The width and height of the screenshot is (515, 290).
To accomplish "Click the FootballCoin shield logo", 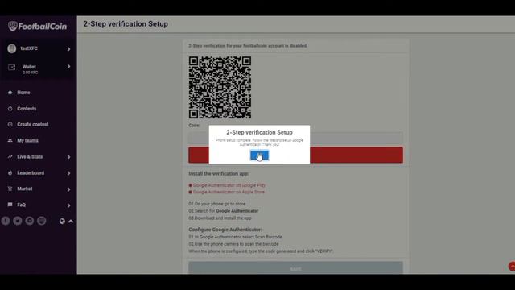I will (x=13, y=26).
